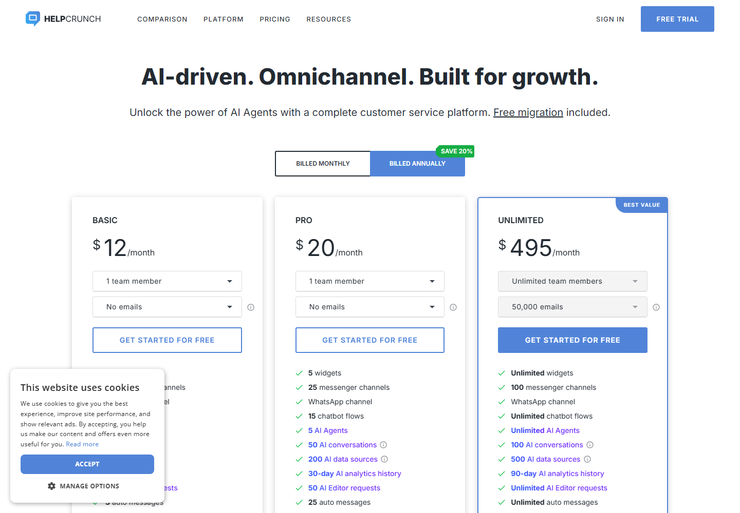The image size is (740, 513).
Task: Click 5 AI Agents in Pro plan
Action: (328, 430)
